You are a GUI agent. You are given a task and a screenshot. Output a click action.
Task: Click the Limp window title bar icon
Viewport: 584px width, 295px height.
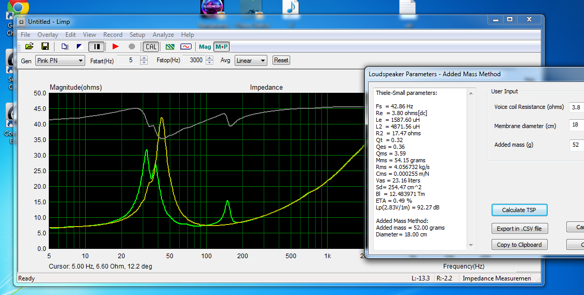(x=22, y=22)
